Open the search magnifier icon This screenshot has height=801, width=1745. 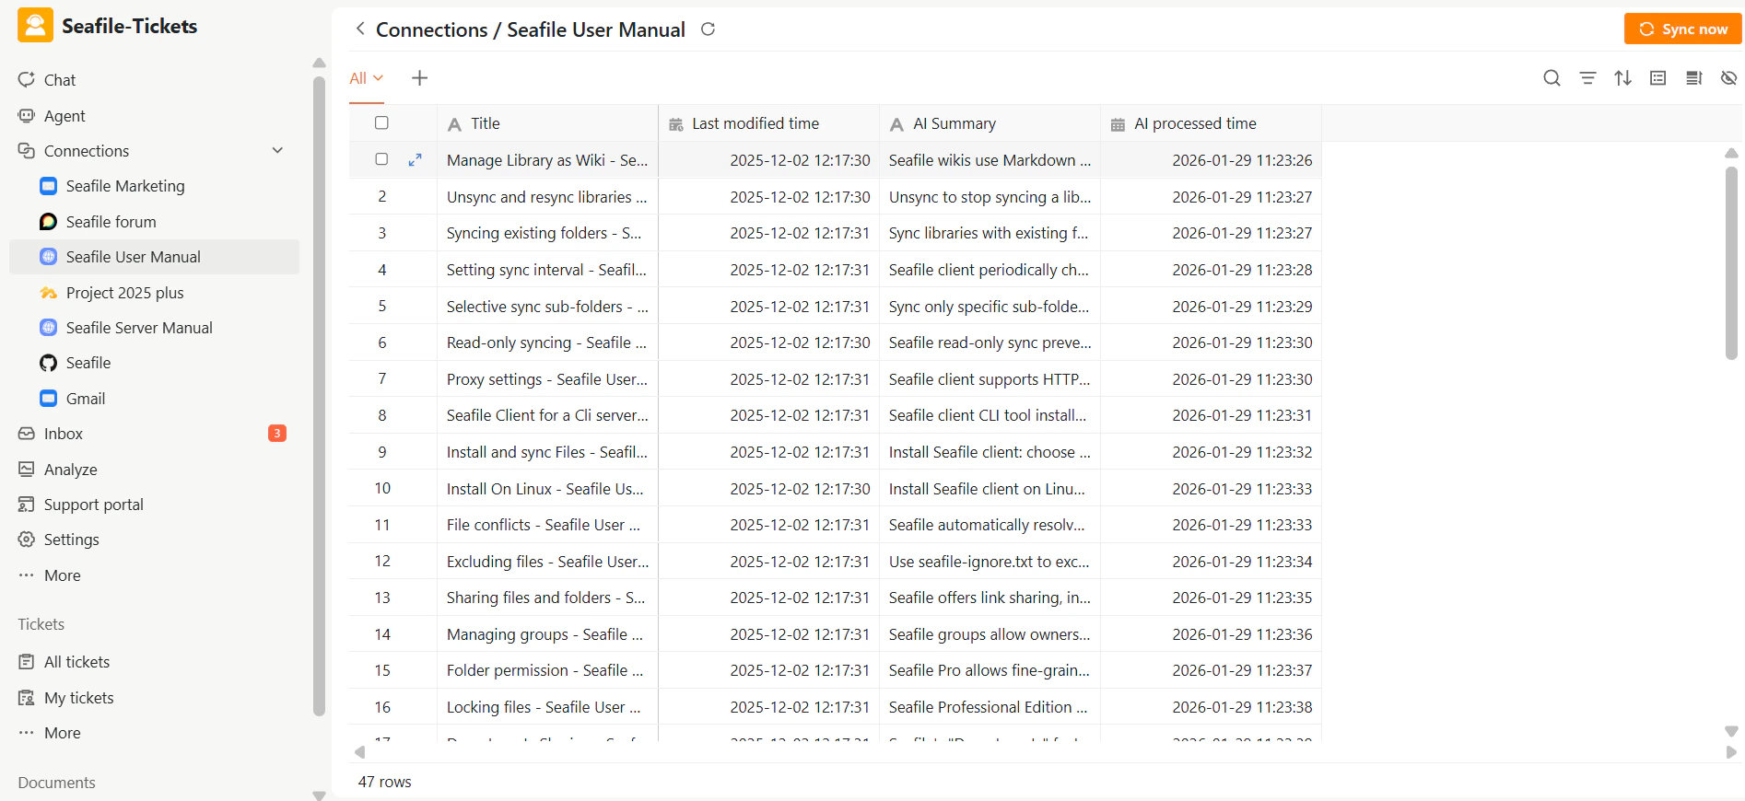pos(1552,78)
